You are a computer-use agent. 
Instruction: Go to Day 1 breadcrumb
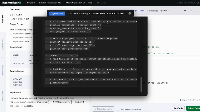click(91, 3)
